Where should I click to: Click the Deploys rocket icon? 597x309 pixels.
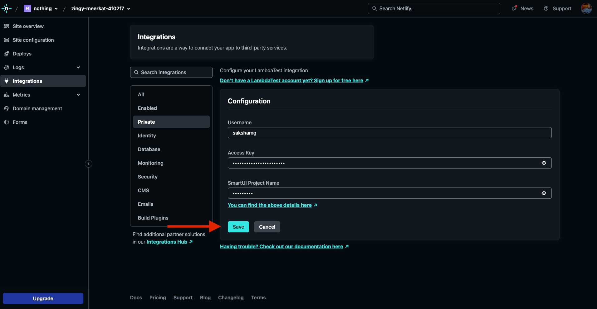coord(7,54)
